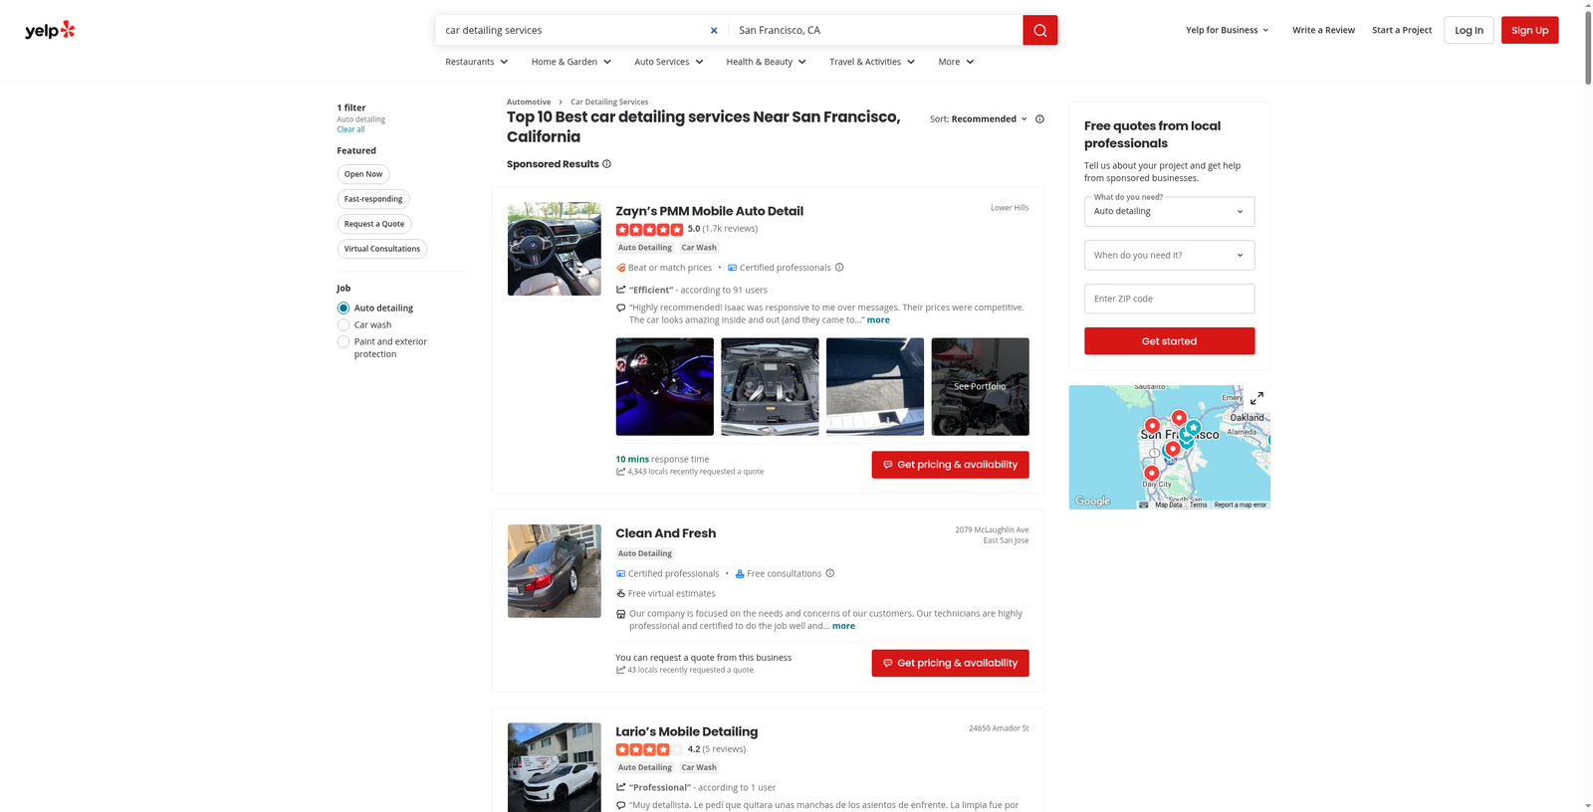
Task: Open Lario's Mobile Detailing listing title
Action: [x=686, y=731]
